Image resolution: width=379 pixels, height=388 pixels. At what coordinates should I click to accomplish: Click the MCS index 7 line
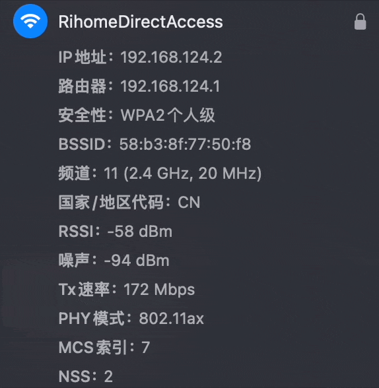(x=104, y=347)
